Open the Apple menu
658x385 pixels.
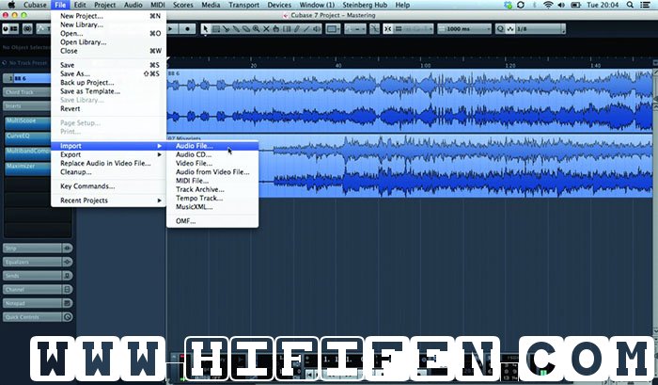(11, 5)
